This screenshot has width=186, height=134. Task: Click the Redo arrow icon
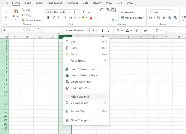pos(6,18)
